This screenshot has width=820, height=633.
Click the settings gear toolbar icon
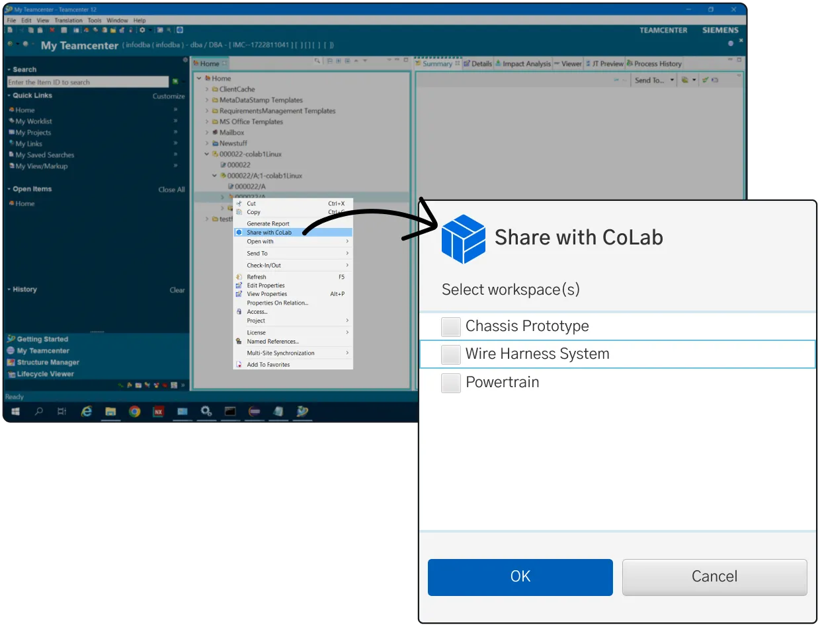click(142, 30)
